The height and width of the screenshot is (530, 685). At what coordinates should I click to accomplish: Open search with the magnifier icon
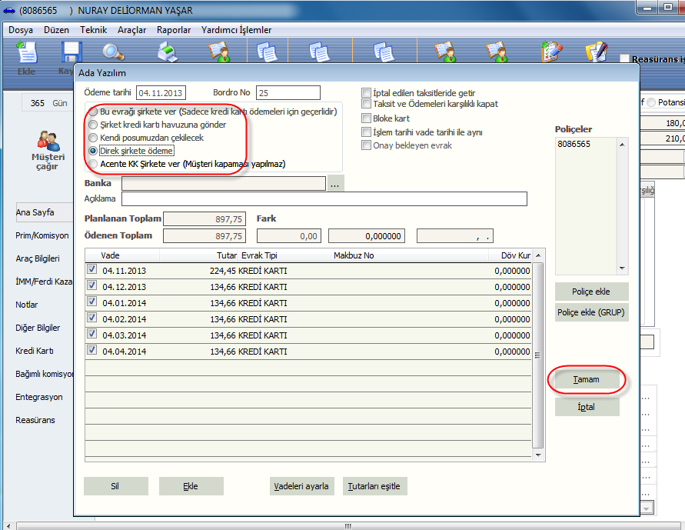pos(114,52)
